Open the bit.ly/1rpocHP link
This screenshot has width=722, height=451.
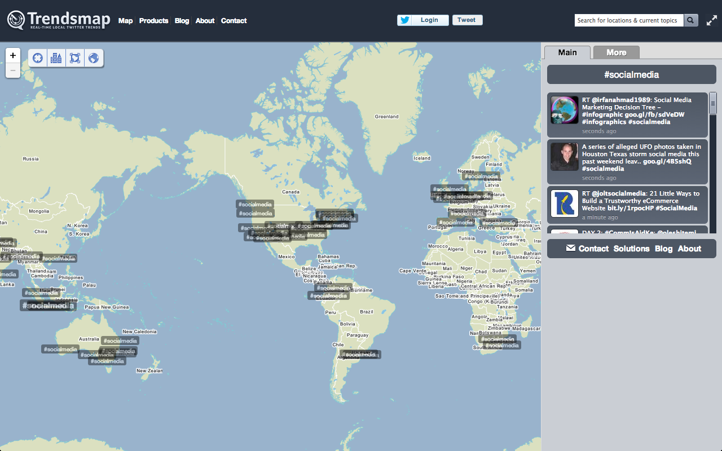pyautogui.click(x=630, y=208)
